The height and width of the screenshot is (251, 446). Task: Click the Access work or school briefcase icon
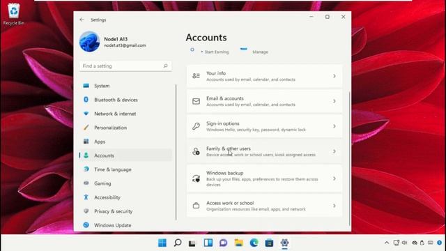196,206
